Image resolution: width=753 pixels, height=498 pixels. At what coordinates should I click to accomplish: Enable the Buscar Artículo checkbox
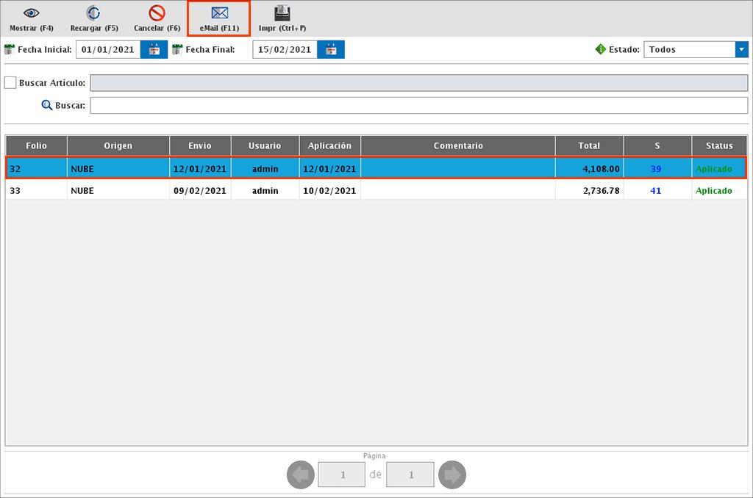[x=10, y=83]
